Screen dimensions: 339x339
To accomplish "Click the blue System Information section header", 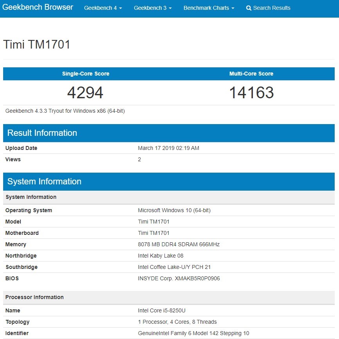I will pos(169,182).
